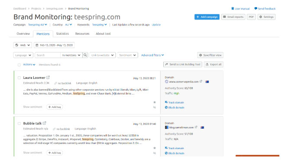Block domain www.conservapedia.com
The image size is (288, 166).
coord(175,107)
